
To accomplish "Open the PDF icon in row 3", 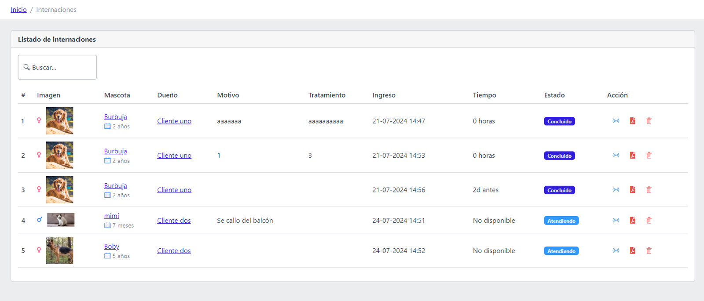I will (x=632, y=190).
